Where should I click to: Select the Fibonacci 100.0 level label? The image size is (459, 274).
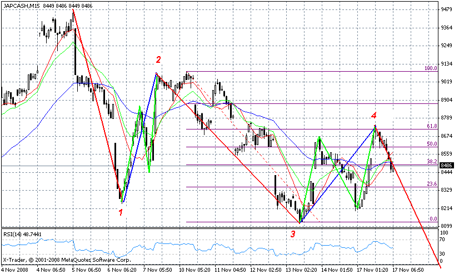coord(431,68)
